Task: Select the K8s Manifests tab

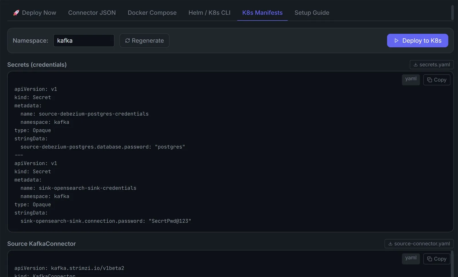Action: pos(262,13)
